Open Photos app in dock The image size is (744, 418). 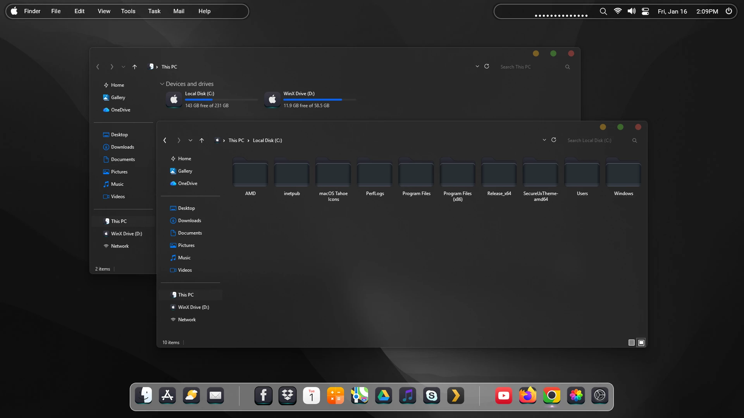(576, 396)
